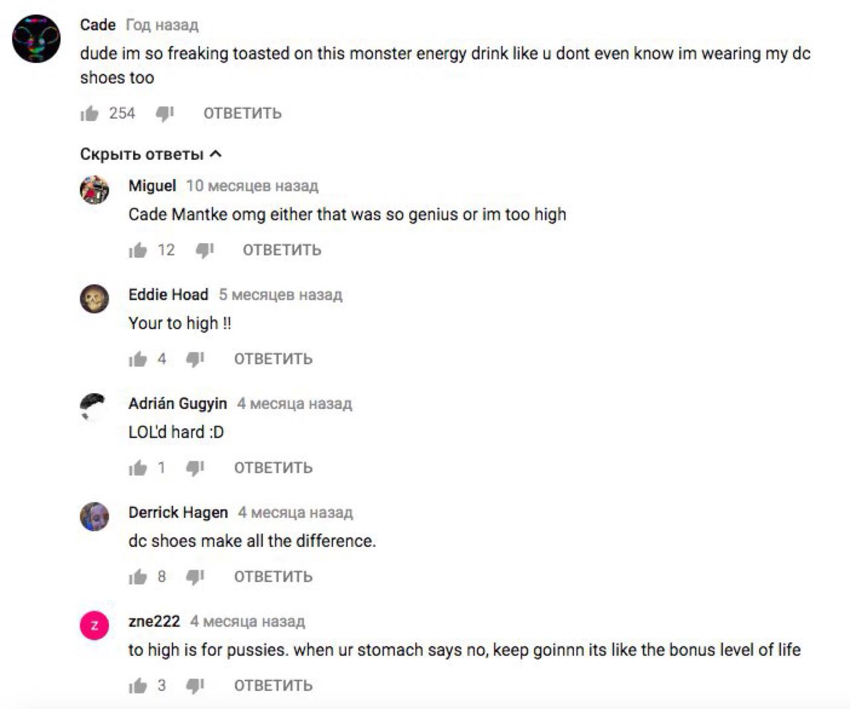Dislike Derrick Hagen's reply
Screen dimensions: 850x709
195,577
